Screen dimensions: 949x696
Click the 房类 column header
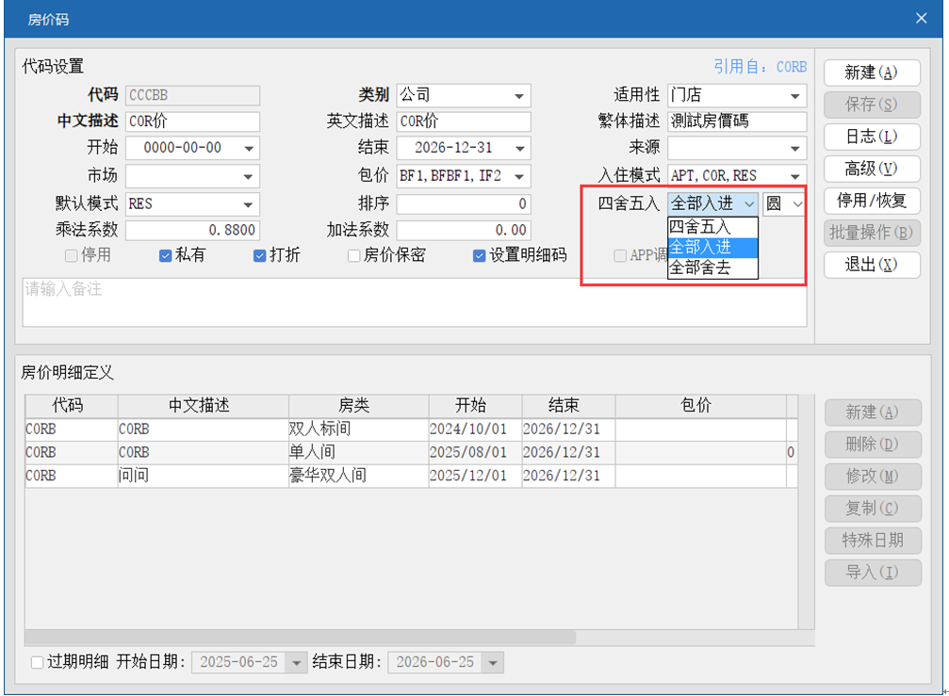pos(359,406)
